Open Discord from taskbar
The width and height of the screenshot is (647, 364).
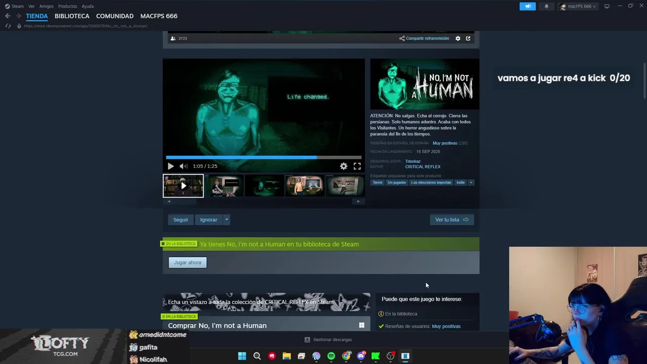click(x=361, y=356)
